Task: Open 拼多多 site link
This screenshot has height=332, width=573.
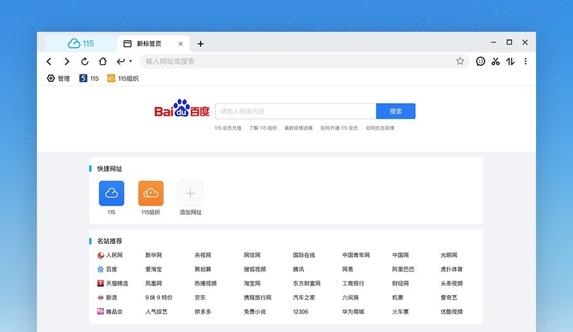Action: tap(203, 312)
